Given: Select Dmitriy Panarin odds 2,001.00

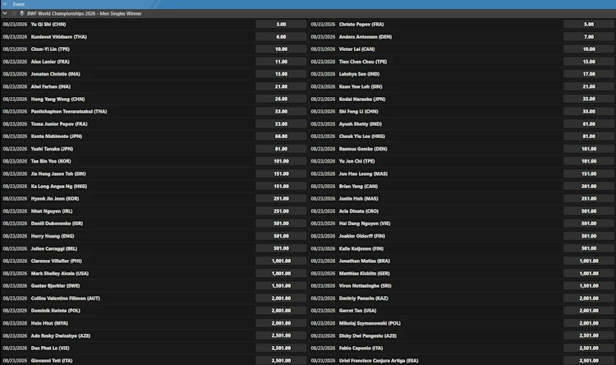Looking at the screenshot, I should (589, 298).
